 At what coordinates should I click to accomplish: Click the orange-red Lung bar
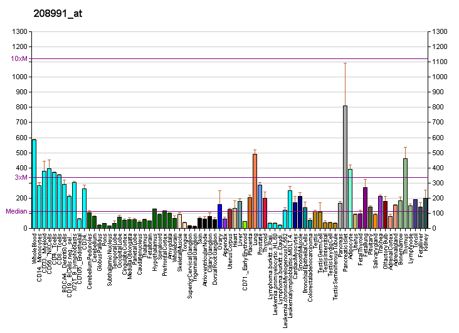pyautogui.click(x=255, y=190)
